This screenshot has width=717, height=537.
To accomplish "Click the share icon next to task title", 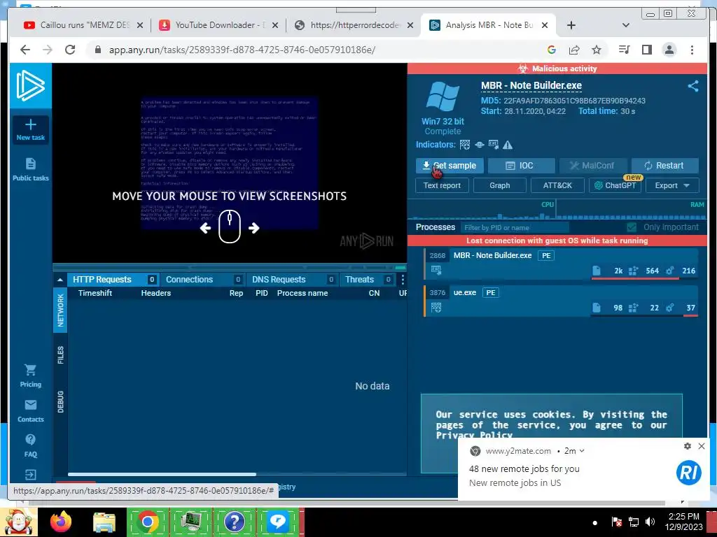I will [693, 86].
